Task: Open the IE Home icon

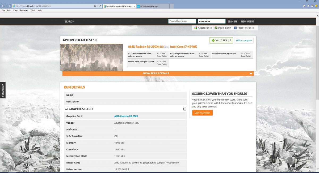Action: [x=304, y=6]
